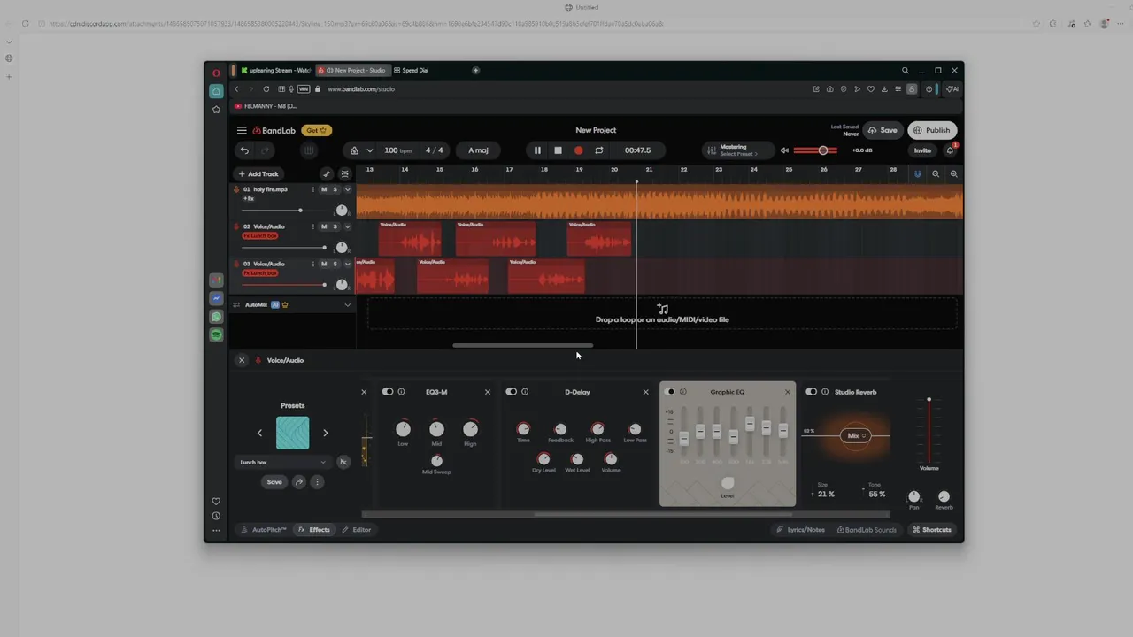Click the master volume speaker icon
The image size is (1133, 637).
tap(784, 150)
